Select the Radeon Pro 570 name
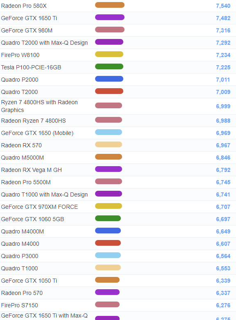The height and width of the screenshot is (320, 236). [x=22, y=293]
